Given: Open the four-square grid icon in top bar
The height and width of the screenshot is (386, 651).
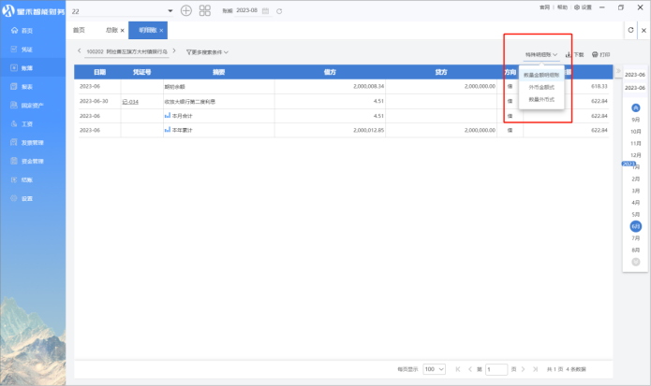Looking at the screenshot, I should [x=205, y=10].
